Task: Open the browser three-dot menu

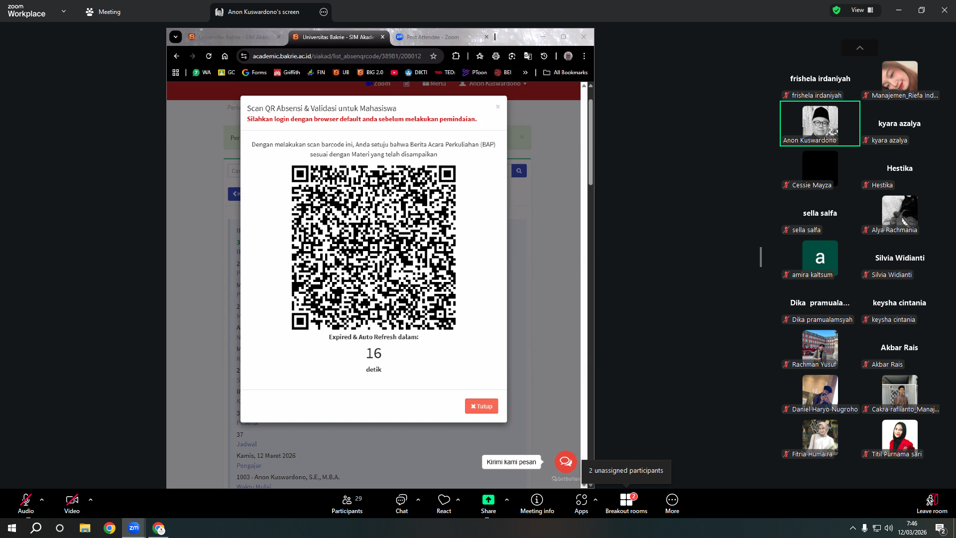Action: tap(584, 56)
